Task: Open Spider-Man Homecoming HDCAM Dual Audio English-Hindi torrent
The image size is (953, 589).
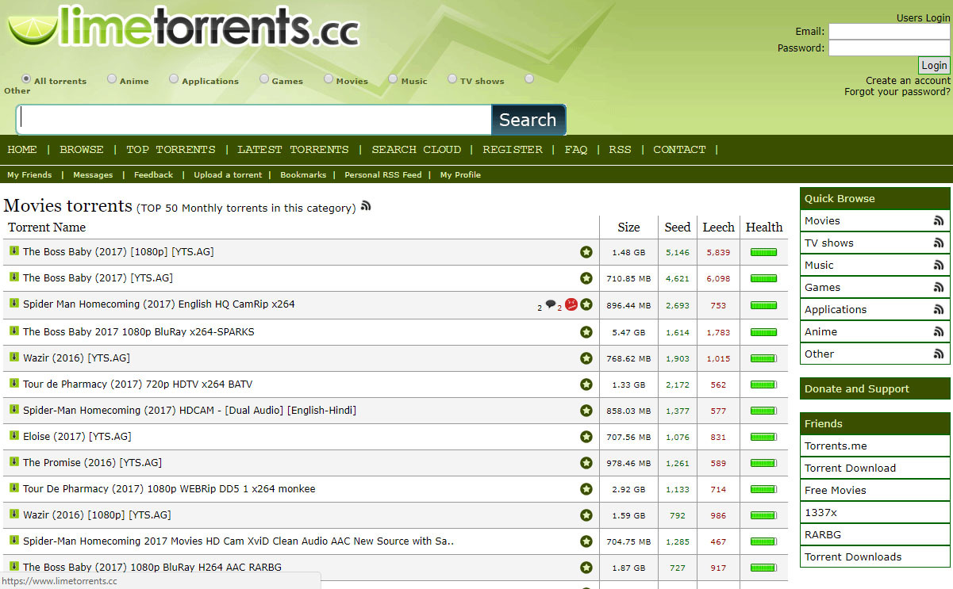Action: [x=190, y=411]
